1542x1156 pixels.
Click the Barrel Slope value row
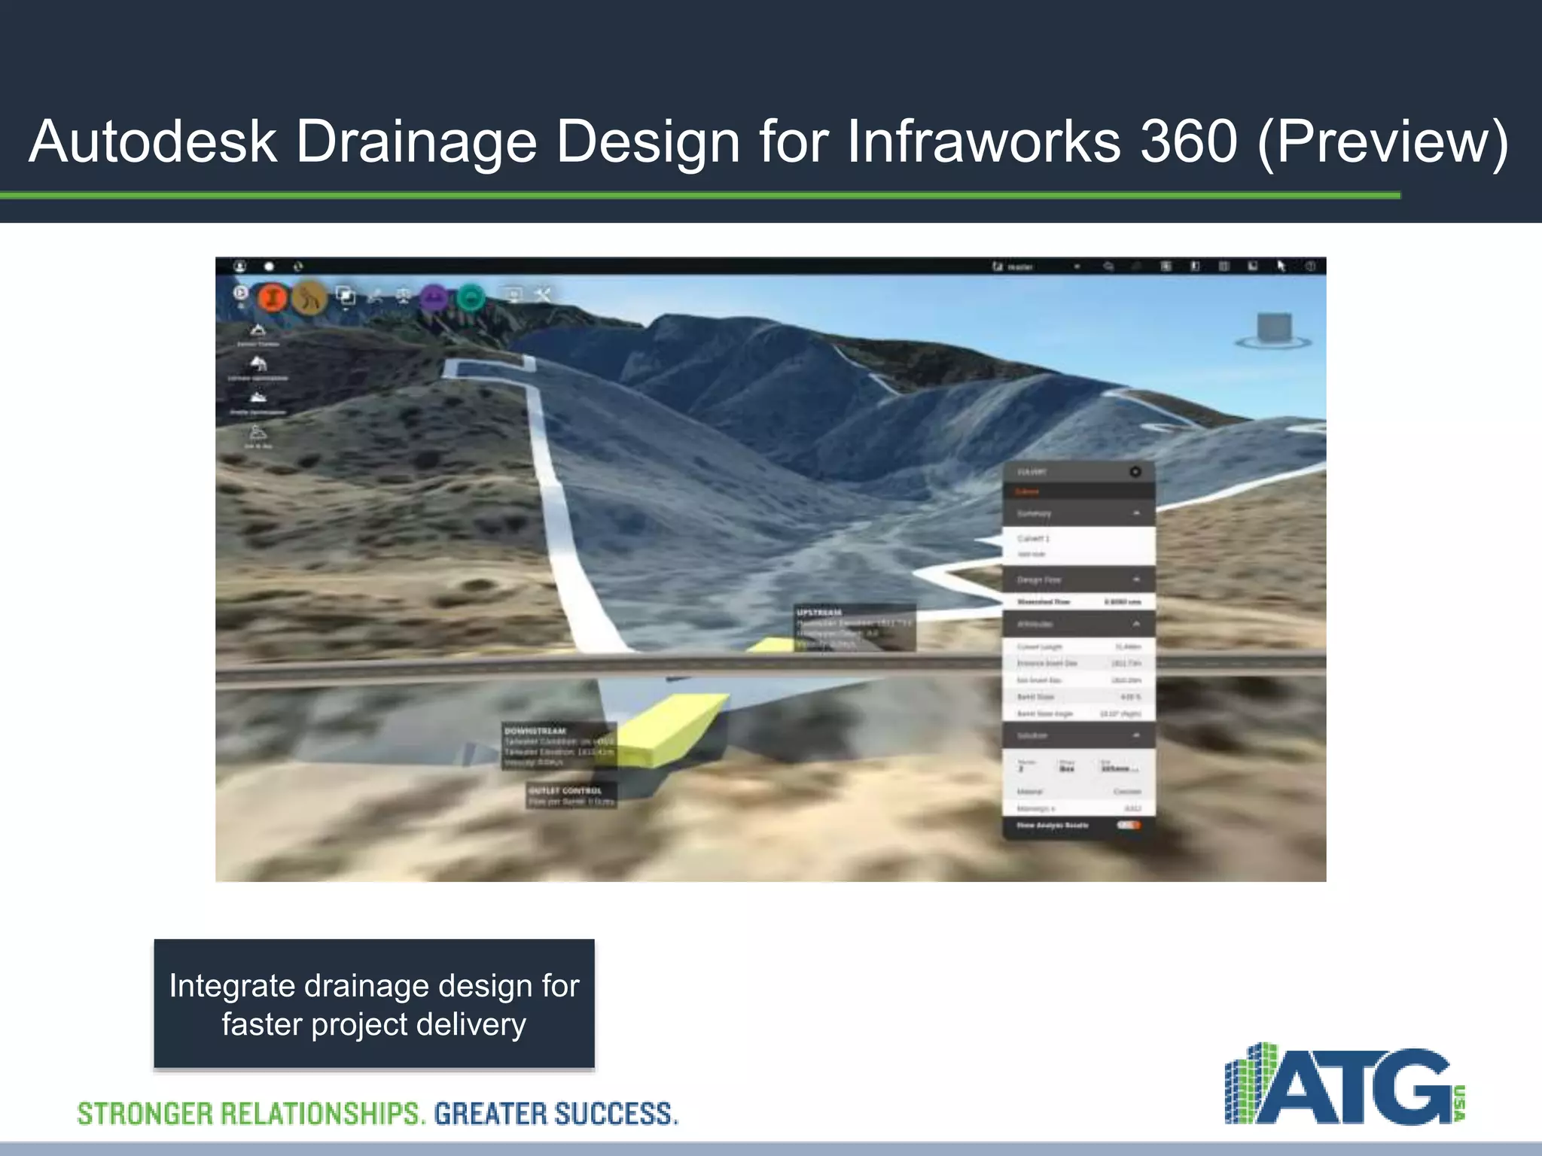pyautogui.click(x=1078, y=697)
